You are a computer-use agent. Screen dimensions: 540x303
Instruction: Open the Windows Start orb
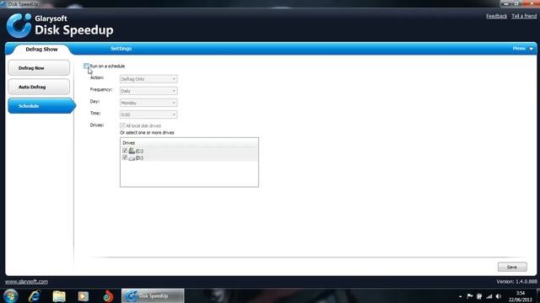click(x=10, y=295)
